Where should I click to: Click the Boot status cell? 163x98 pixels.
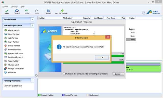[x=133, y=32]
